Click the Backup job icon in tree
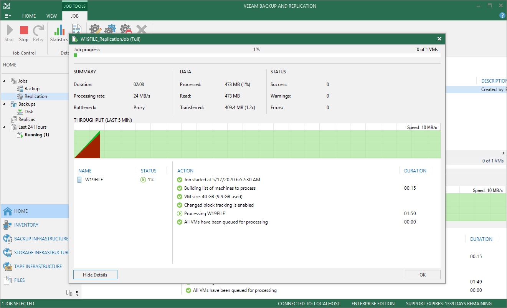Viewport: 507px width, 308px height. (20, 89)
